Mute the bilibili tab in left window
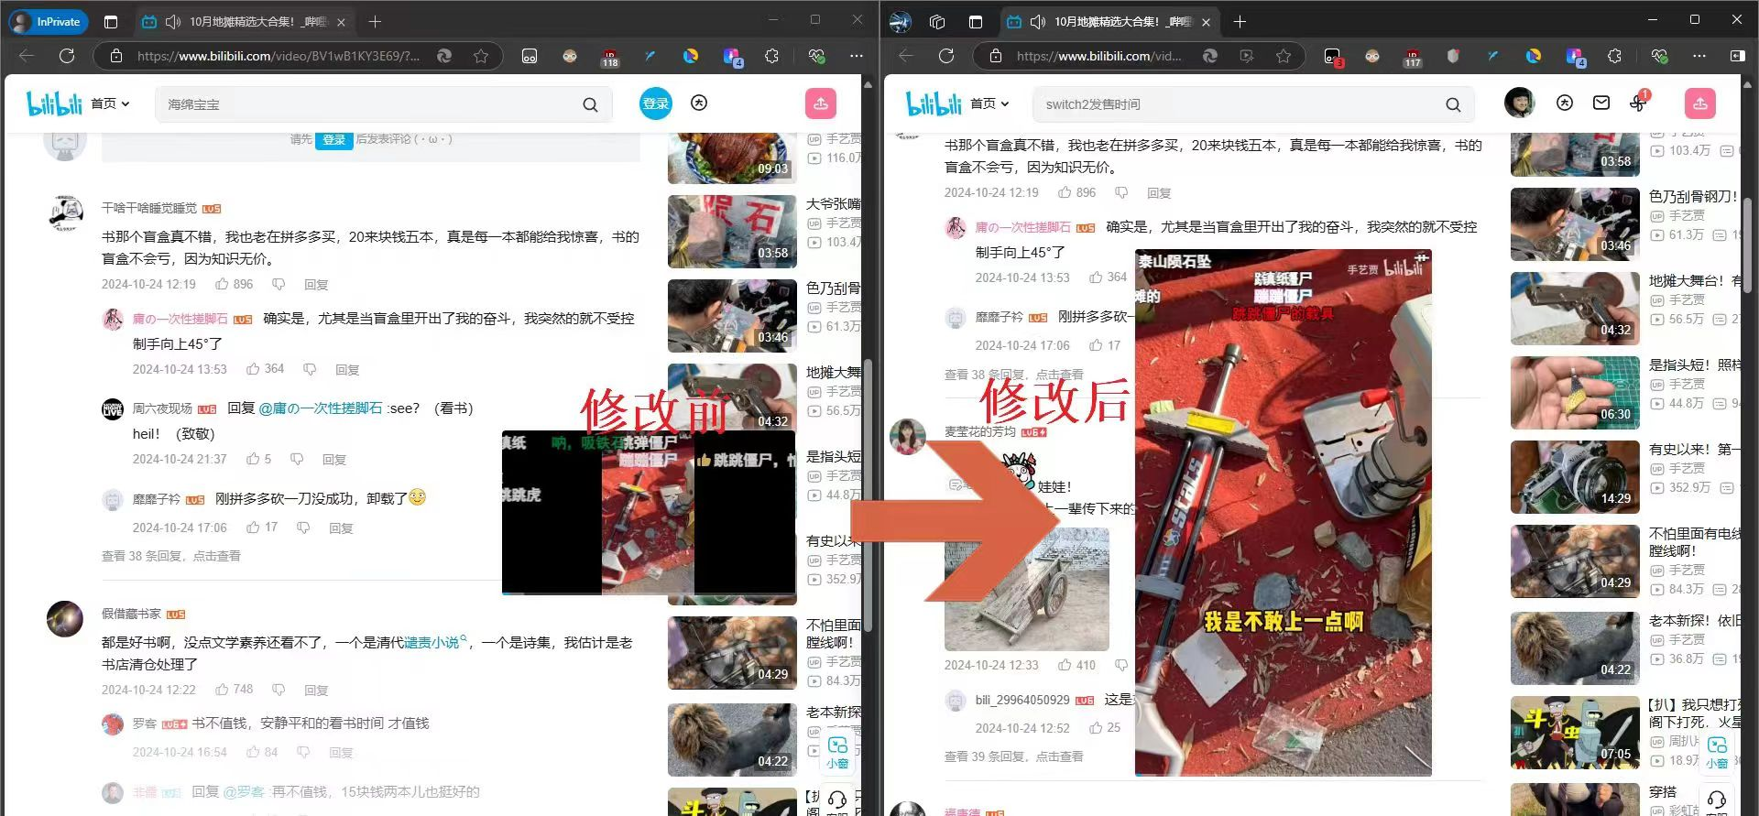The width and height of the screenshot is (1759, 816). 173,22
